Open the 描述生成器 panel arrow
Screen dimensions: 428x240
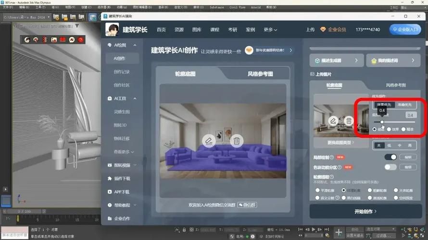356,60
